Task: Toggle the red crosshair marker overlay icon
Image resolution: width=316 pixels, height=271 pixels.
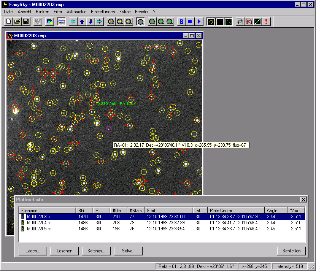Action: click(x=219, y=22)
